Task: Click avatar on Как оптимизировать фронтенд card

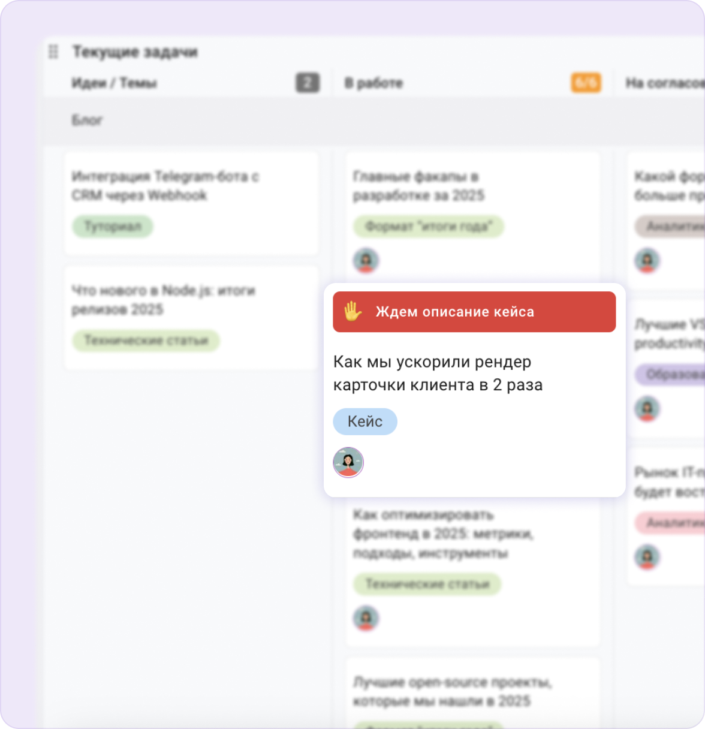Action: [366, 618]
